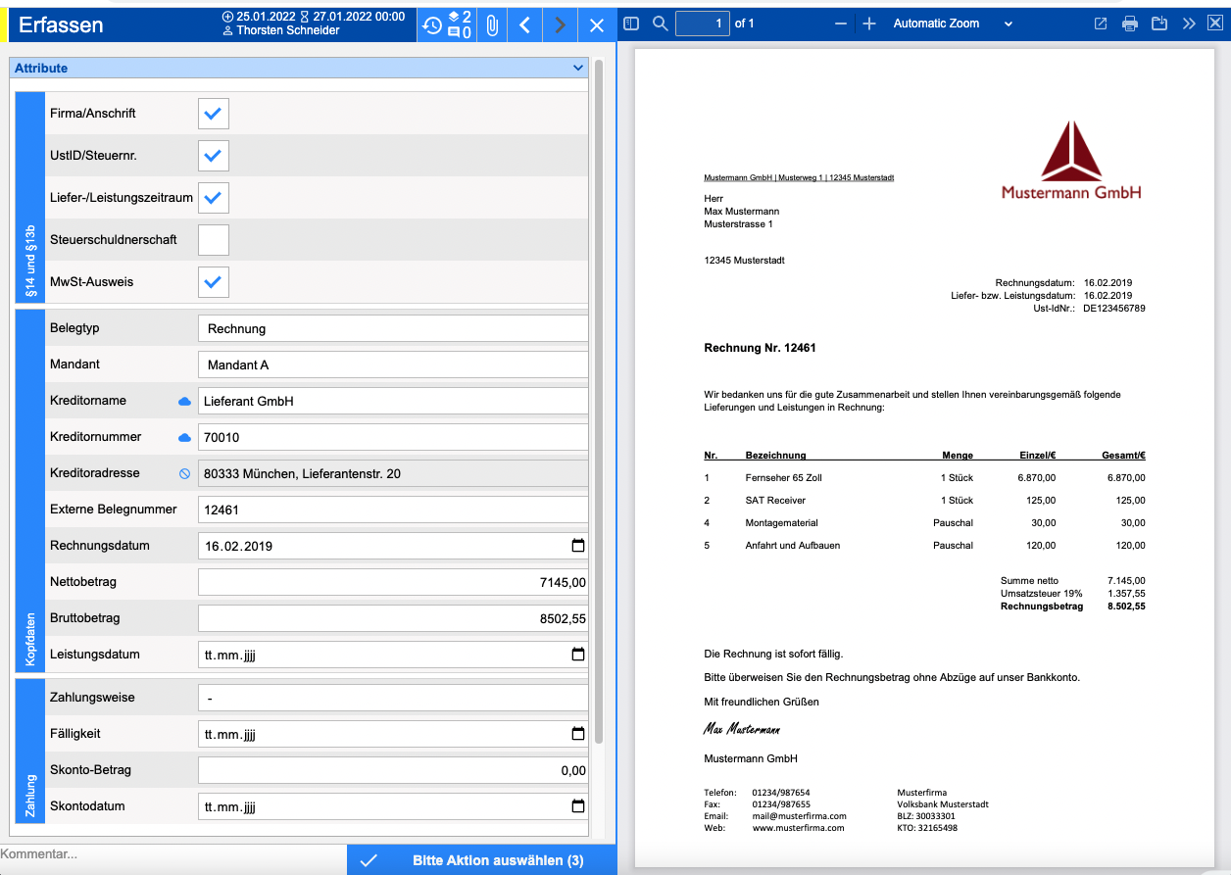This screenshot has height=875, width=1231.
Task: Click the Montagematerial line item
Action: [x=781, y=523]
